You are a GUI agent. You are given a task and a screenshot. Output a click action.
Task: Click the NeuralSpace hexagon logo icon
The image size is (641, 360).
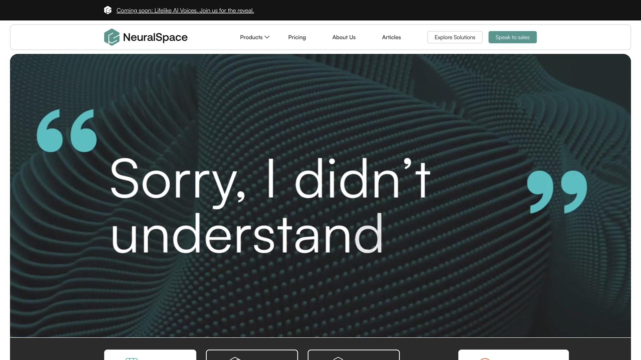(112, 37)
